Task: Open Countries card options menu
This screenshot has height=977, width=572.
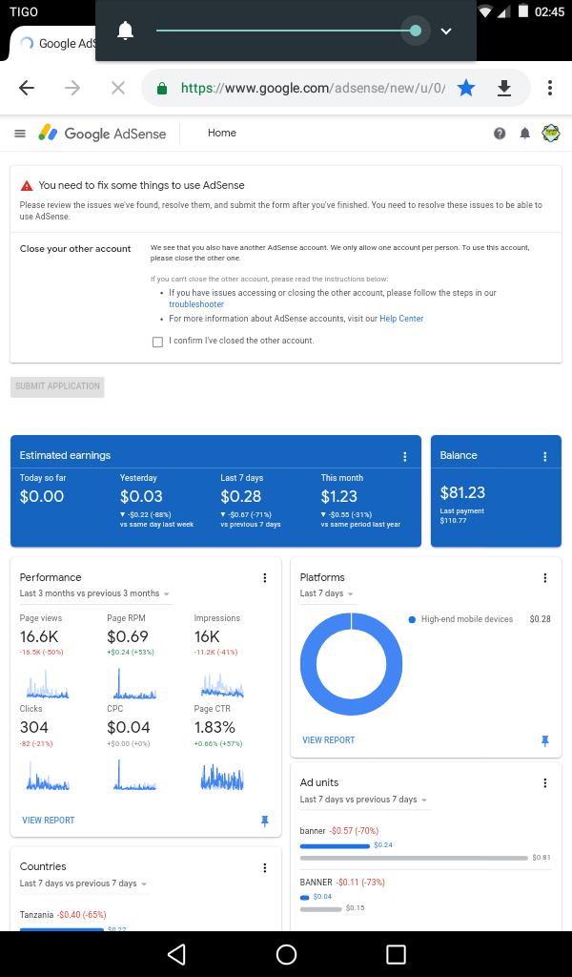Action: click(264, 867)
